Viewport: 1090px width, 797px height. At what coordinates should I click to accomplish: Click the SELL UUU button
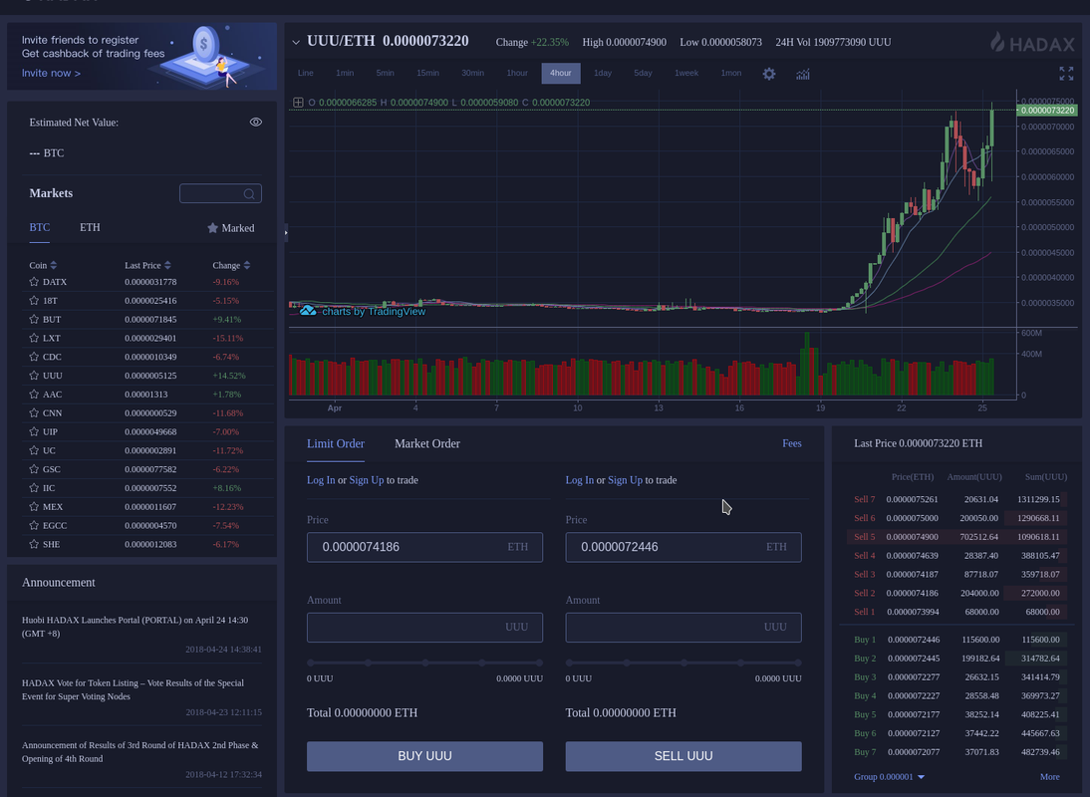click(683, 756)
